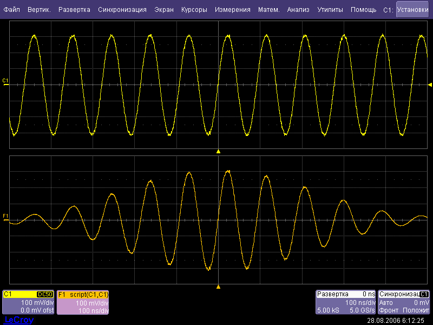433x325 pixels.
Task: Open the C1 channel descriptor box
Action: point(29,302)
